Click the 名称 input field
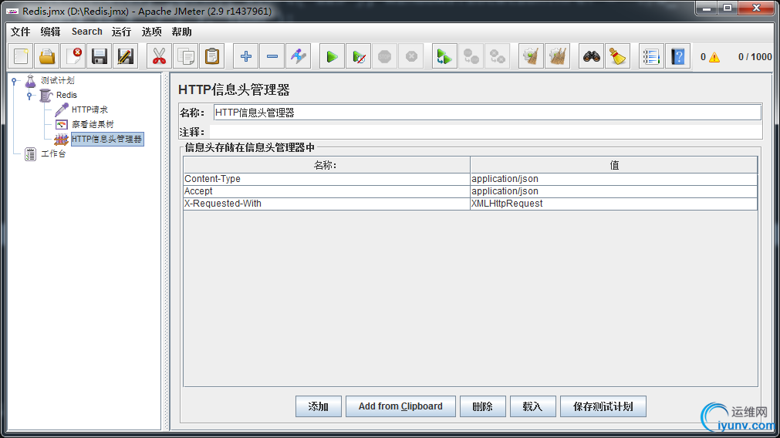Viewport: 780px width, 438px height. pyautogui.click(x=487, y=113)
